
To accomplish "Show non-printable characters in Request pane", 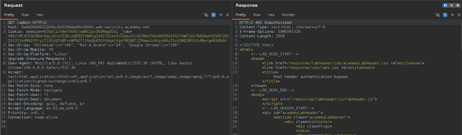I will coord(221,15).
